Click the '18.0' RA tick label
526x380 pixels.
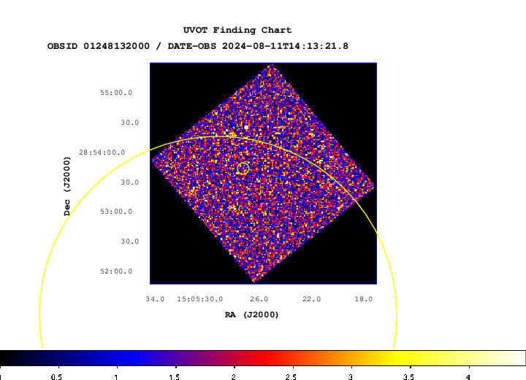364,299
